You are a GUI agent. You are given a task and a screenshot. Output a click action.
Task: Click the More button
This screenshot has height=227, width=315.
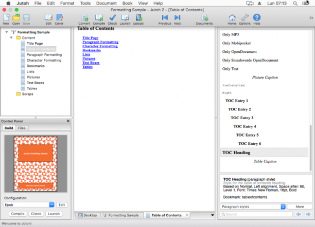[300, 206]
